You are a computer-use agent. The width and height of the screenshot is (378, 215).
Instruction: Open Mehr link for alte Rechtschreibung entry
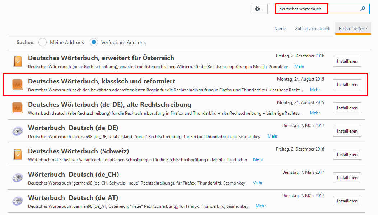[x=315, y=113]
